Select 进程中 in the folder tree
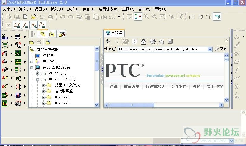 coord(48,55)
